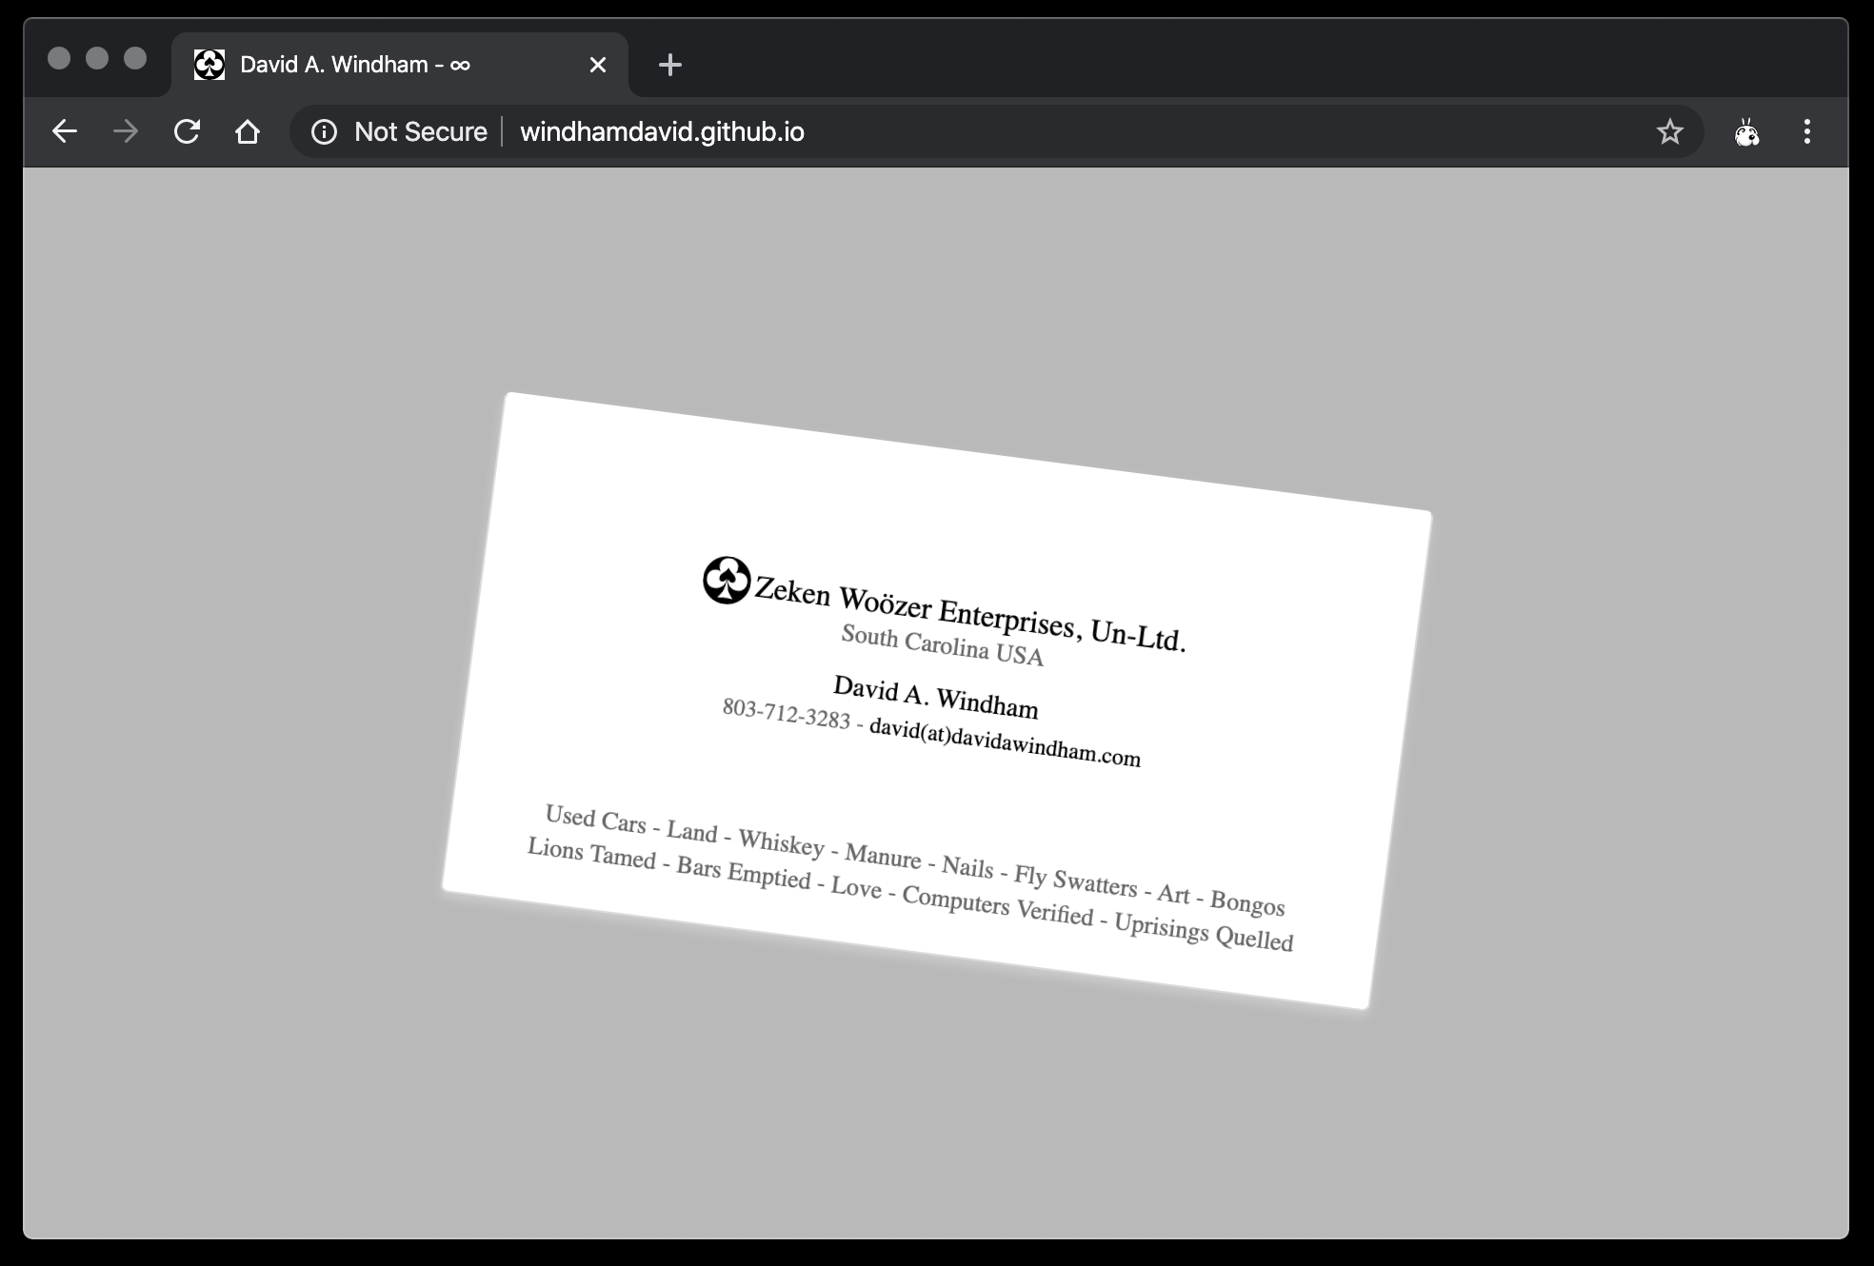Minimize the browser window
Viewport: 1874px width, 1266px height.
[97, 59]
